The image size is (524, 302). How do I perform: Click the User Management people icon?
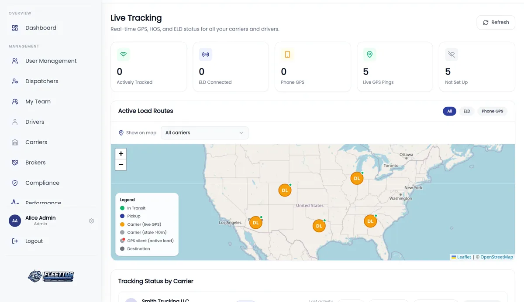click(15, 61)
